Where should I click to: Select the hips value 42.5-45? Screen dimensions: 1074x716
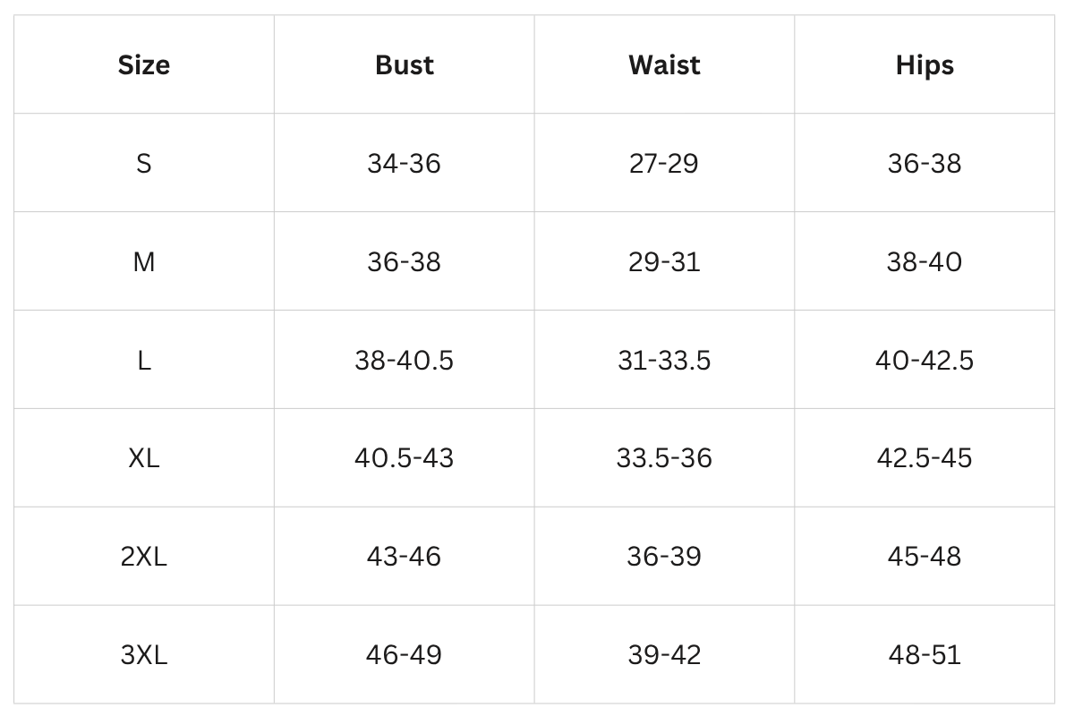pos(925,458)
